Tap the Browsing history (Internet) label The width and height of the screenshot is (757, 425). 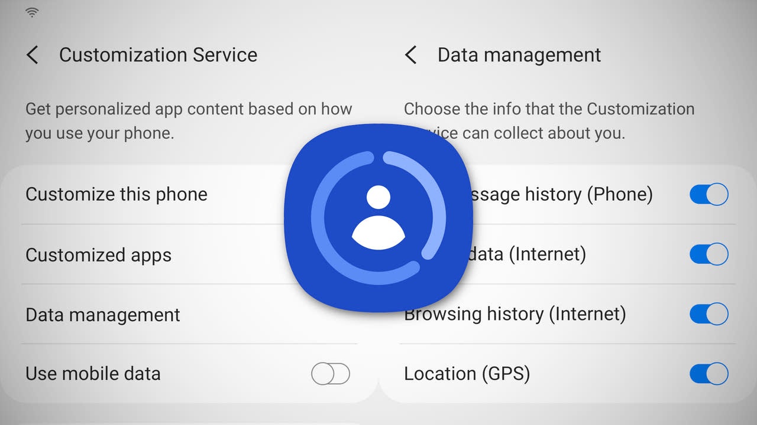coord(515,314)
